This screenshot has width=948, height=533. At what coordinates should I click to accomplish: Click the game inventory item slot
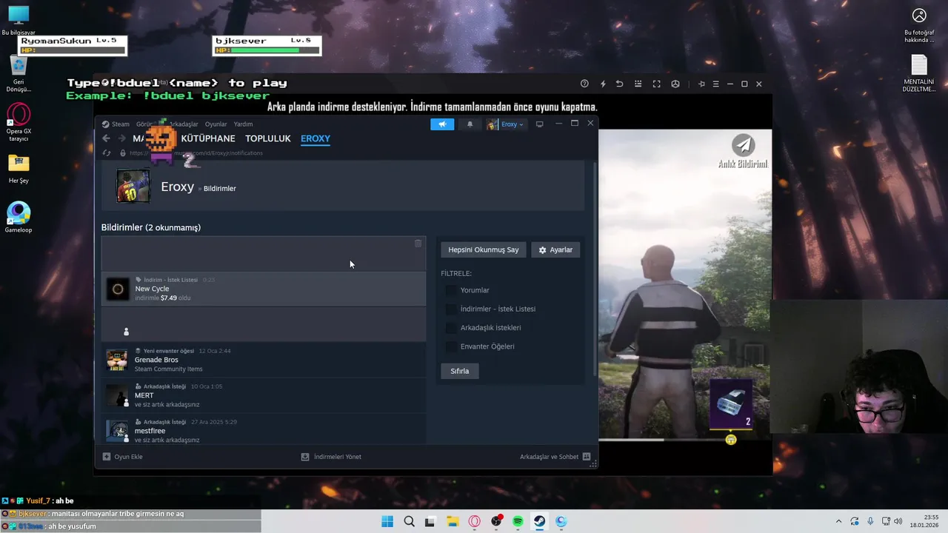[731, 404]
